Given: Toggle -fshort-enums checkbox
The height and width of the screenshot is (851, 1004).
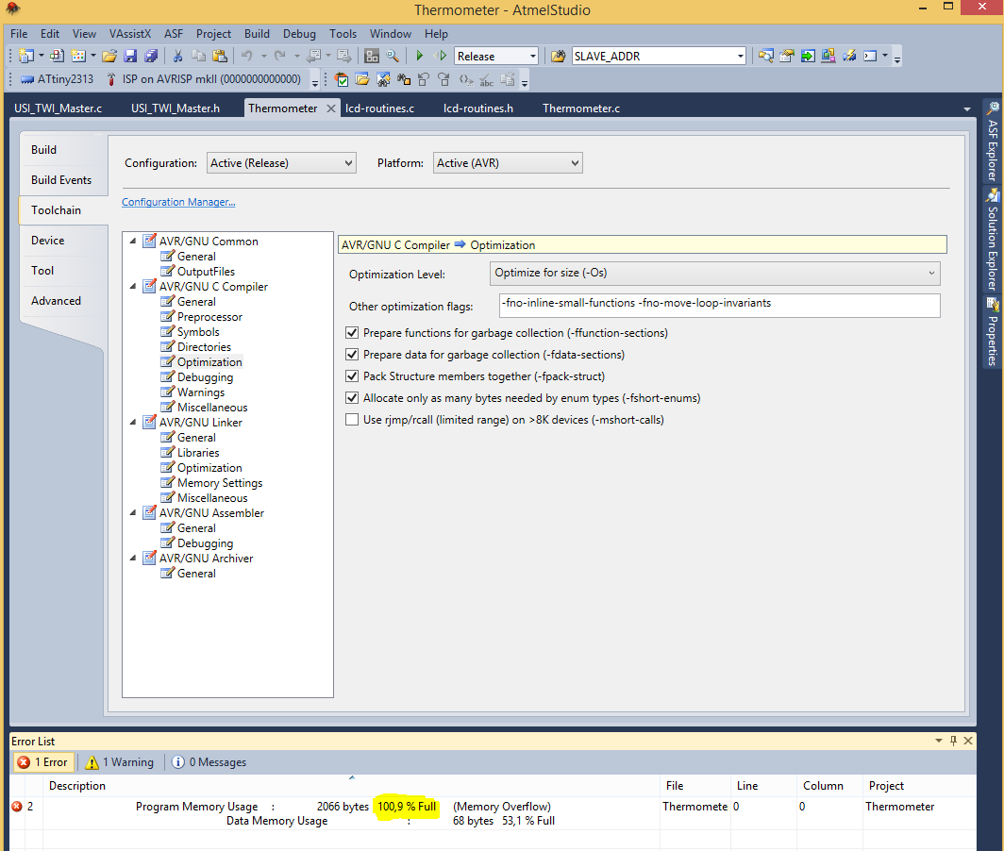Looking at the screenshot, I should click(x=352, y=398).
